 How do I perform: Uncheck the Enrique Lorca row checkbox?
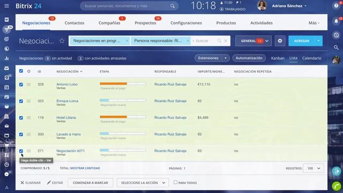click(x=21, y=101)
